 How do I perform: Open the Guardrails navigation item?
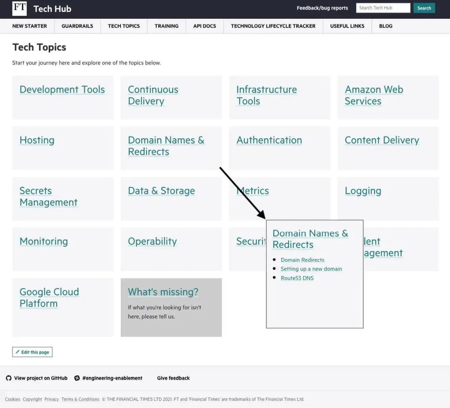pos(77,26)
